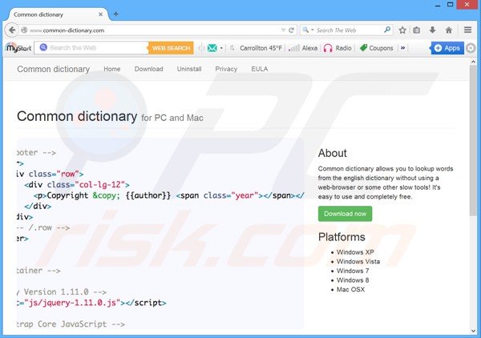The image size is (481, 338).
Task: Open the Uninstall nav link
Action: (x=189, y=69)
